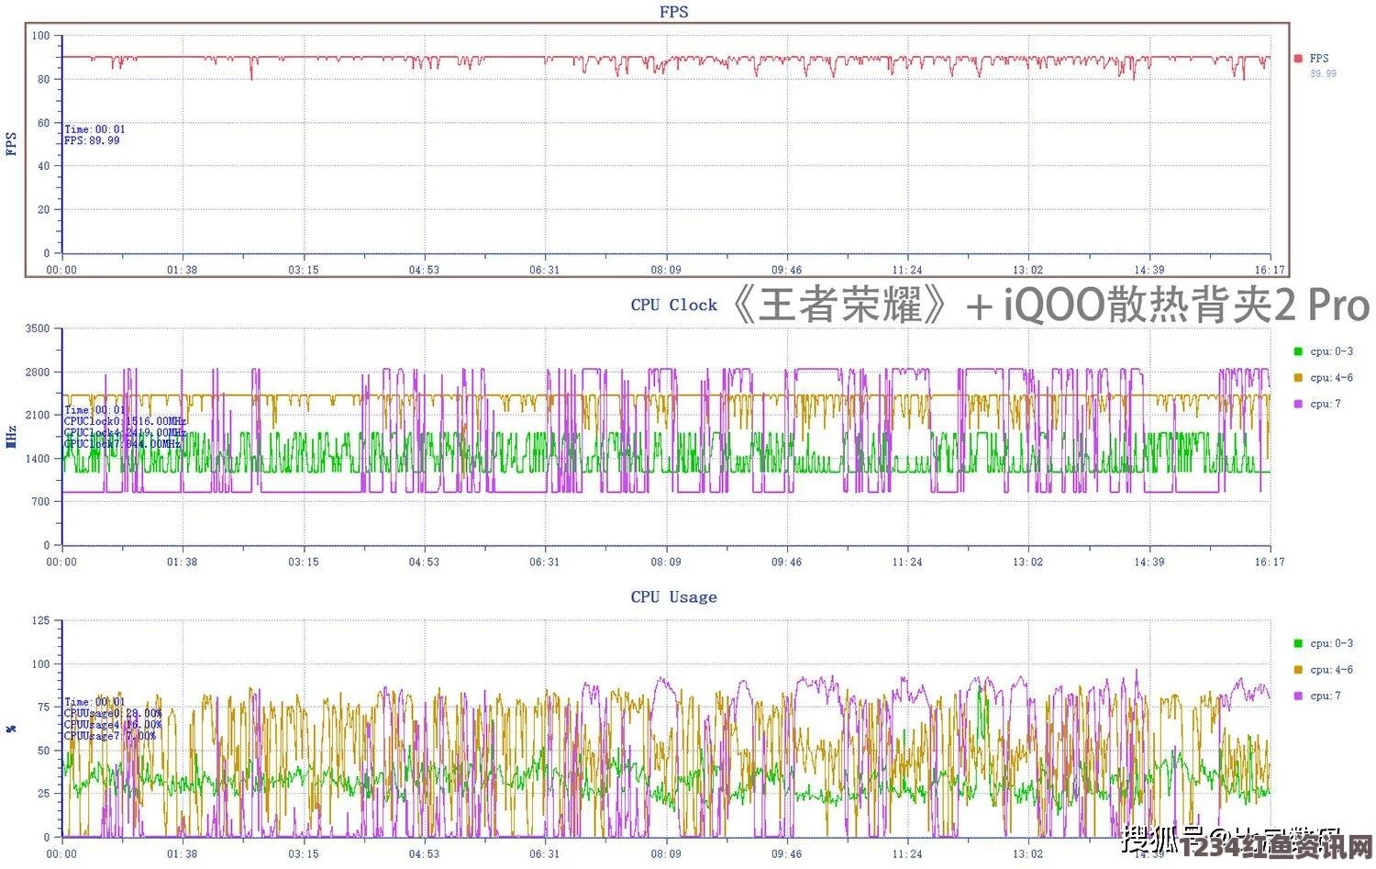The height and width of the screenshot is (869, 1376).
Task: Click the CPUUsage7:7.00% readout
Action: 110,736
